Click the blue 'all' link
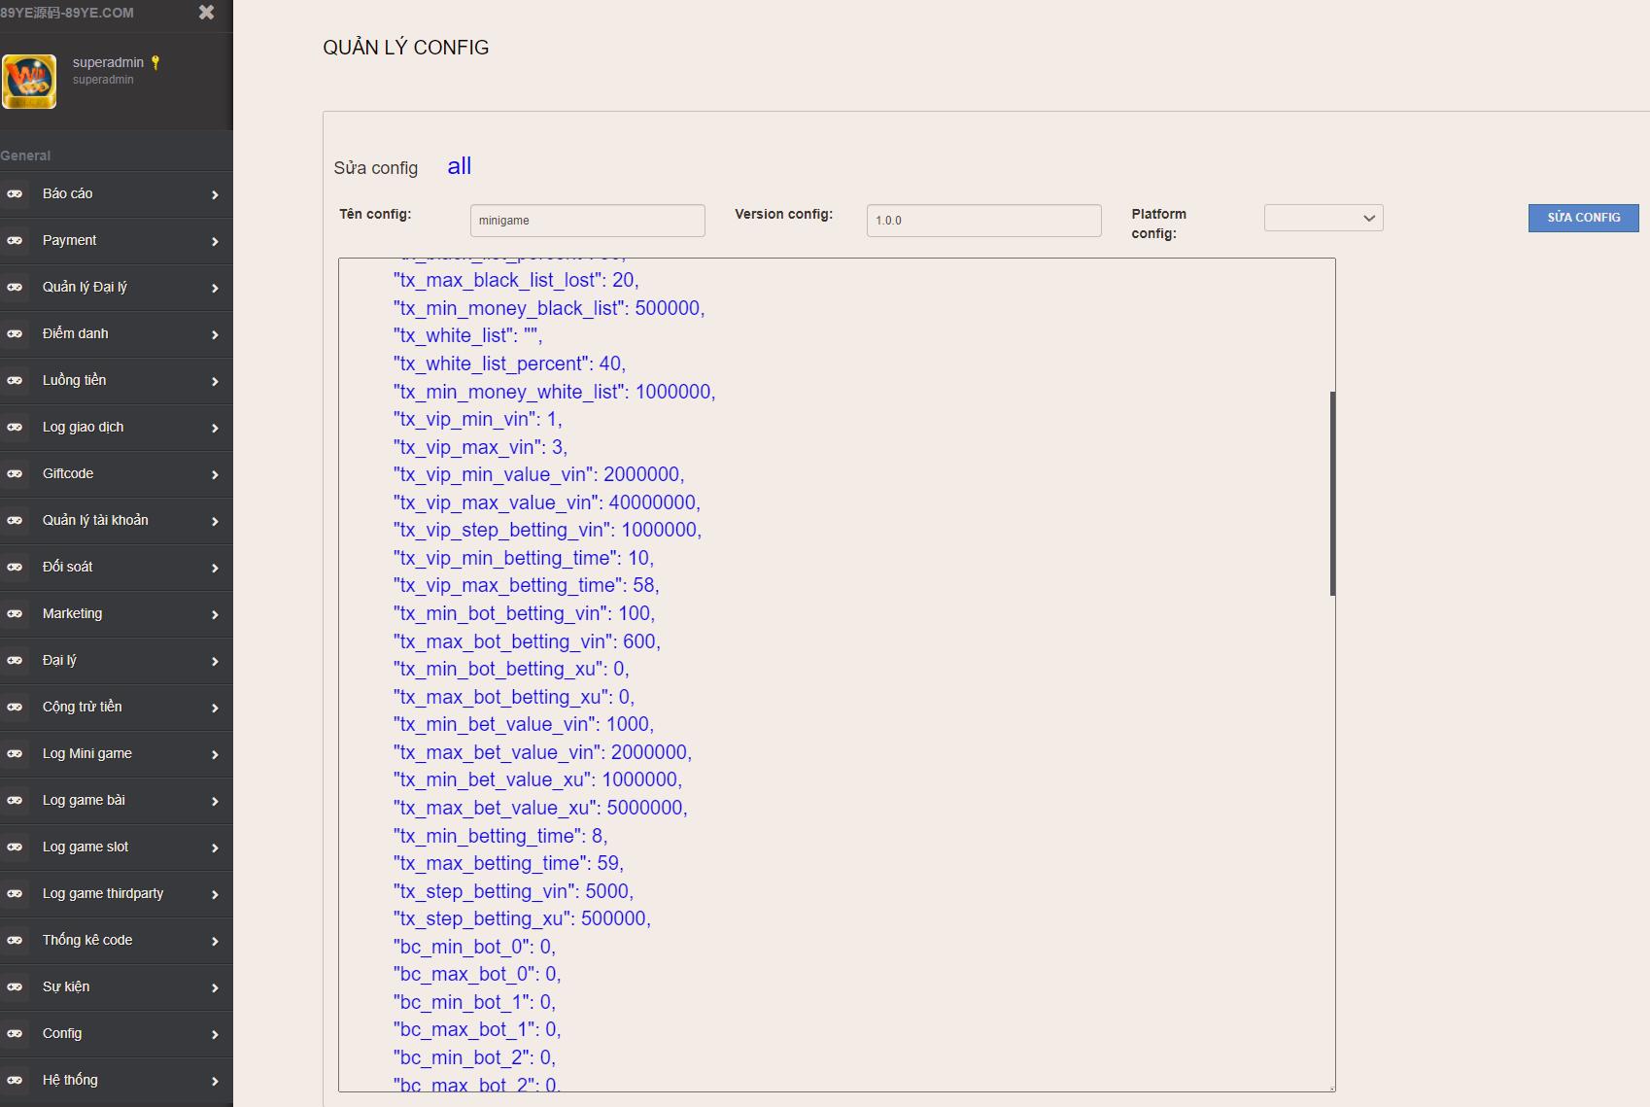 (459, 166)
